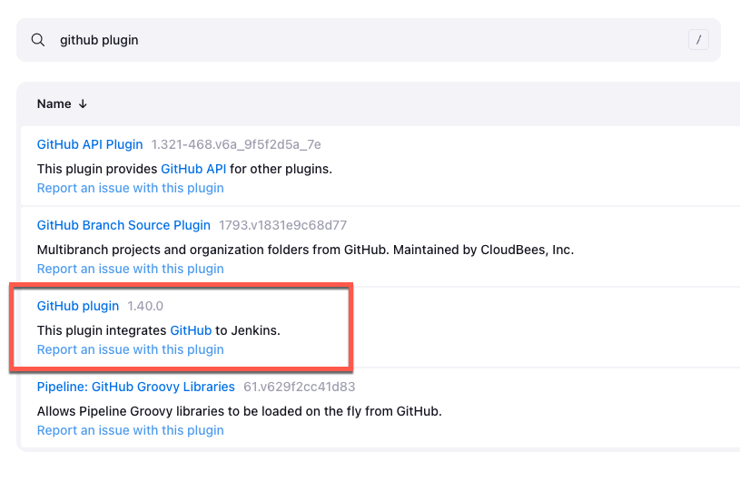740x481 pixels.
Task: Follow the GitHub API link in description
Action: (192, 169)
